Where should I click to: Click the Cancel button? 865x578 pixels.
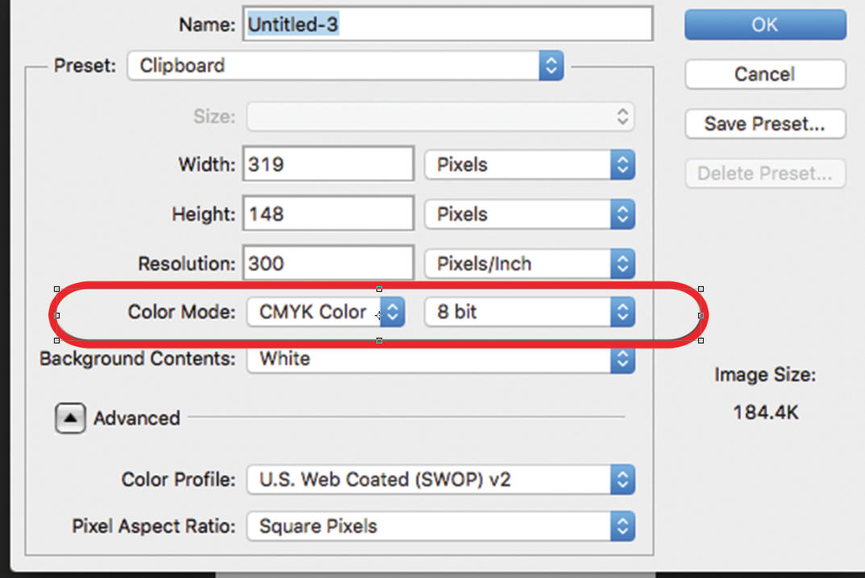[x=765, y=74]
